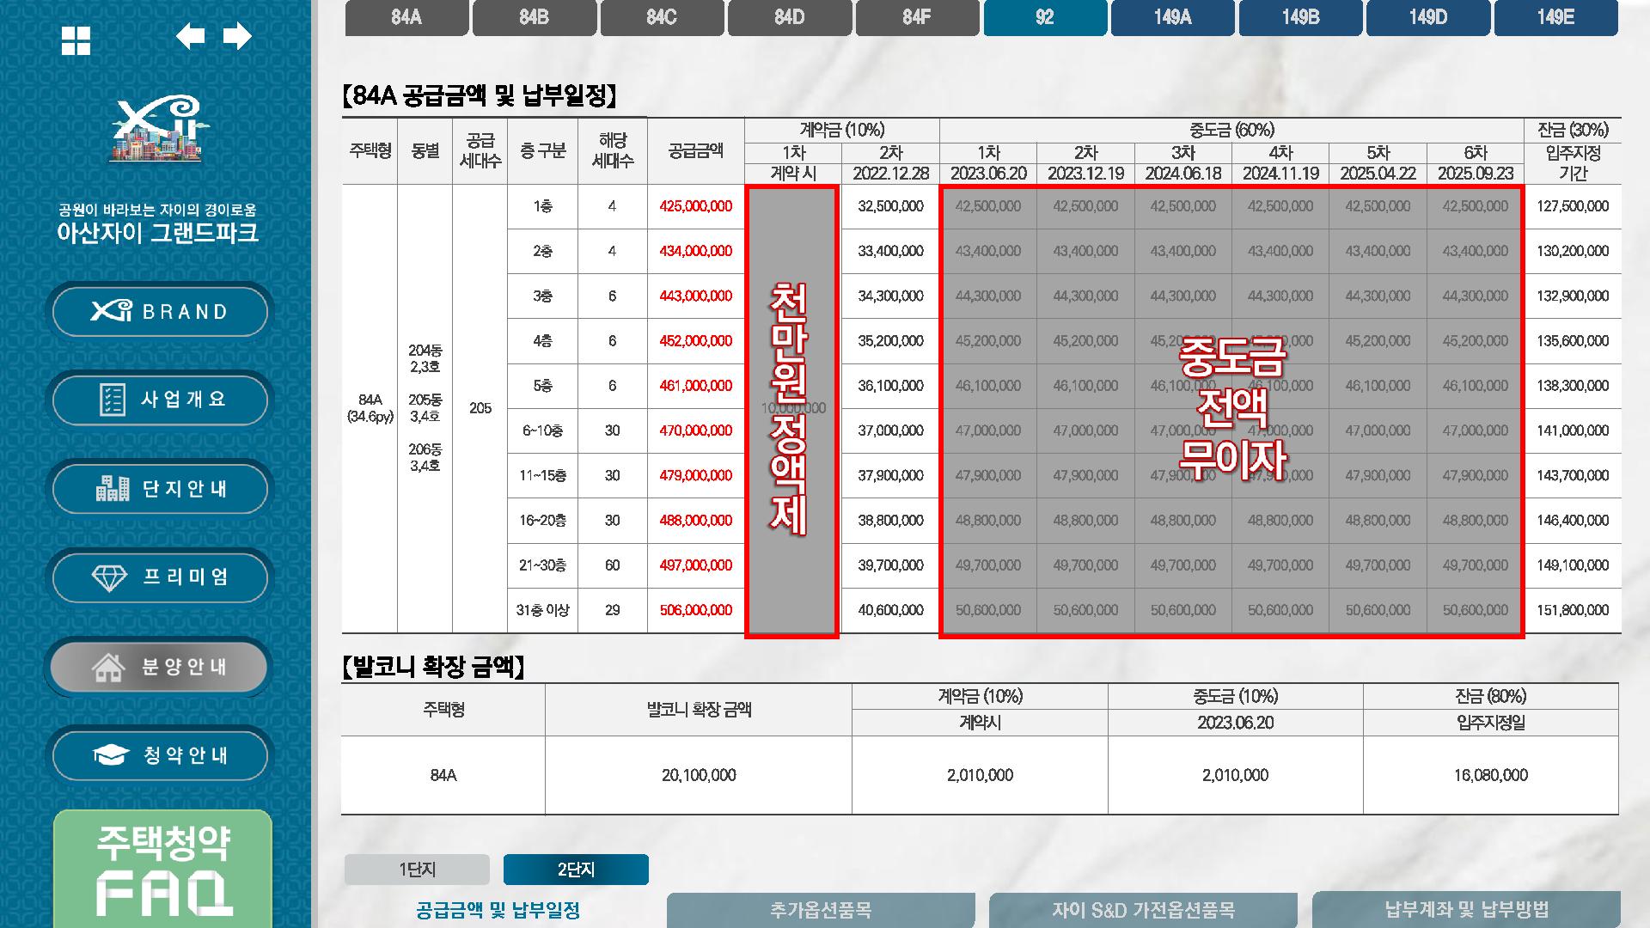This screenshot has height=928, width=1650.
Task: Click the checklist icon in 사업개요
Action: click(112, 400)
